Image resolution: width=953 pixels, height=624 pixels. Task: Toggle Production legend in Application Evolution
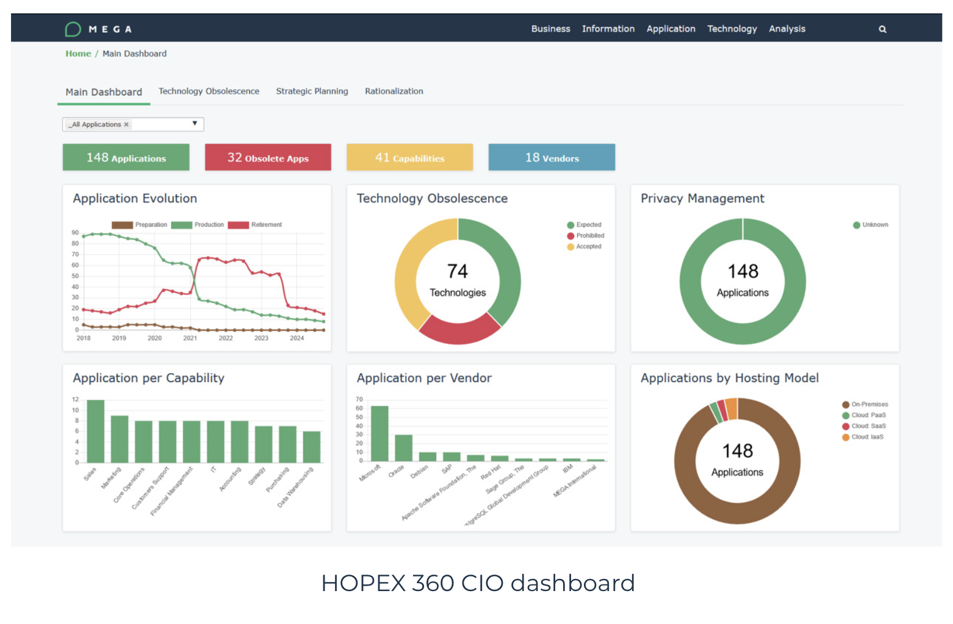(x=198, y=225)
